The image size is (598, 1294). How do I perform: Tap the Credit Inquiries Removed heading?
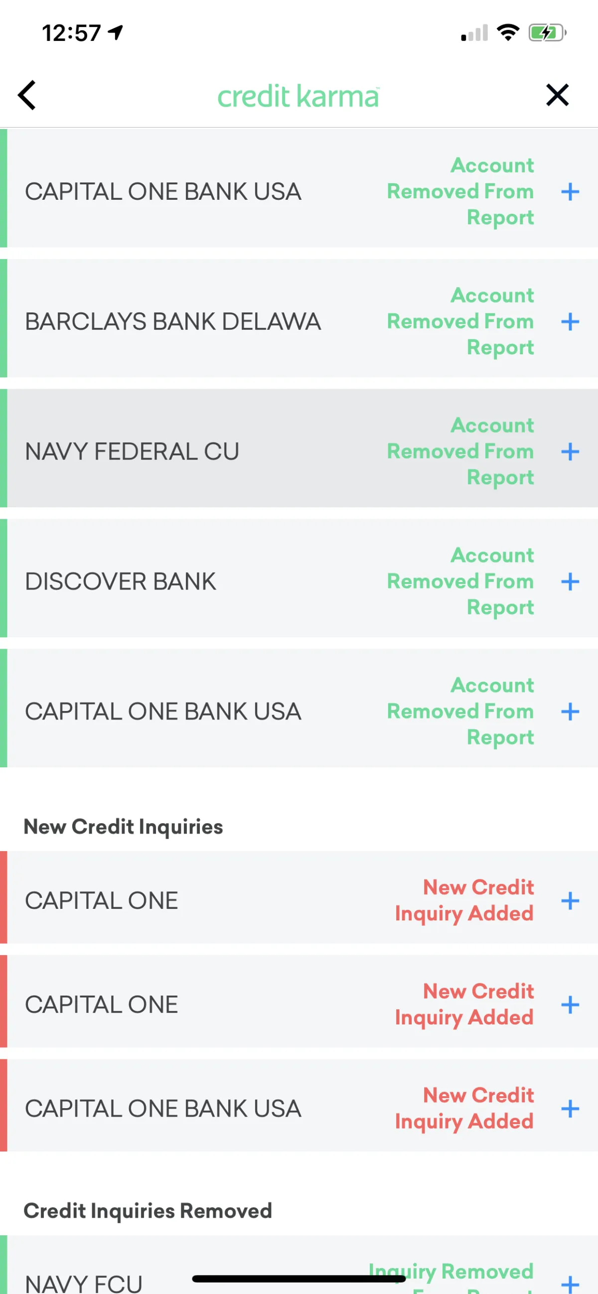(x=148, y=1211)
